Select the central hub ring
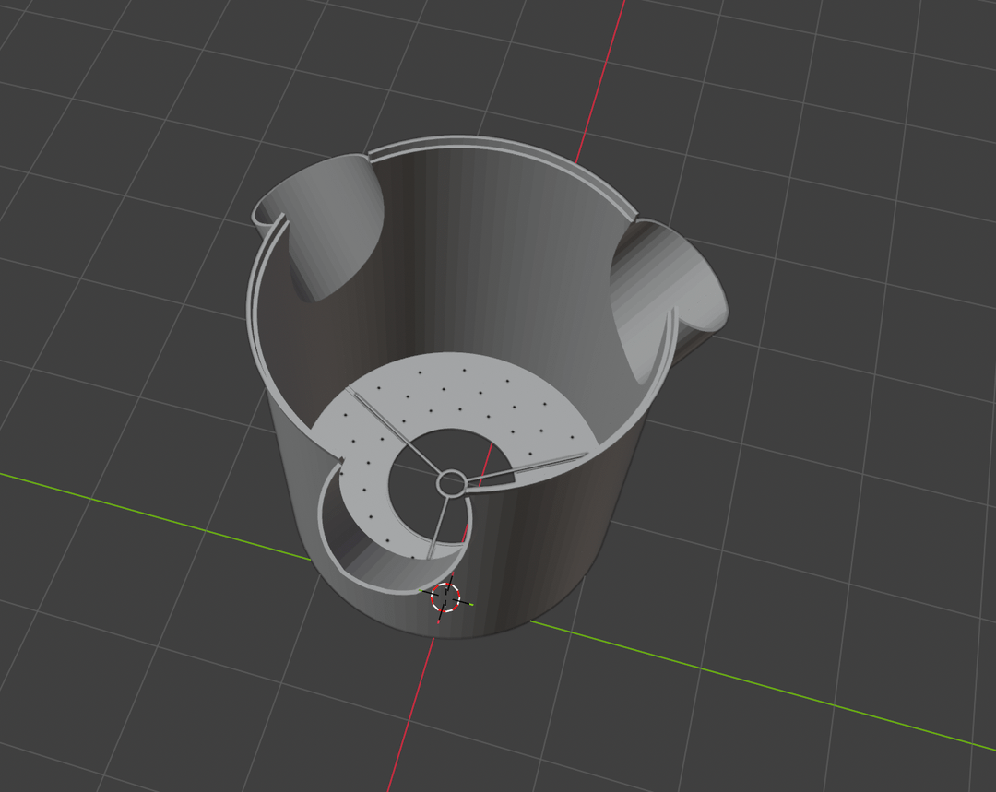Viewport: 996px width, 792px height. [452, 483]
